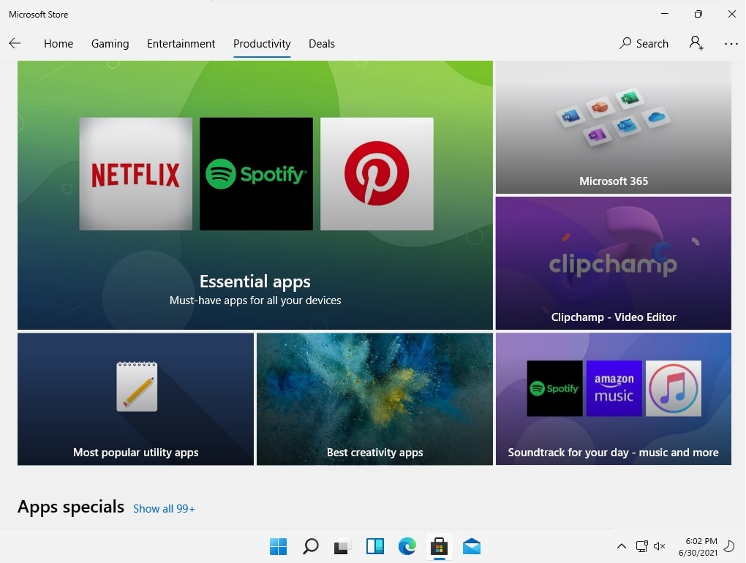Open the Netflix app tile
Viewport: 746px width, 563px height.
(135, 174)
